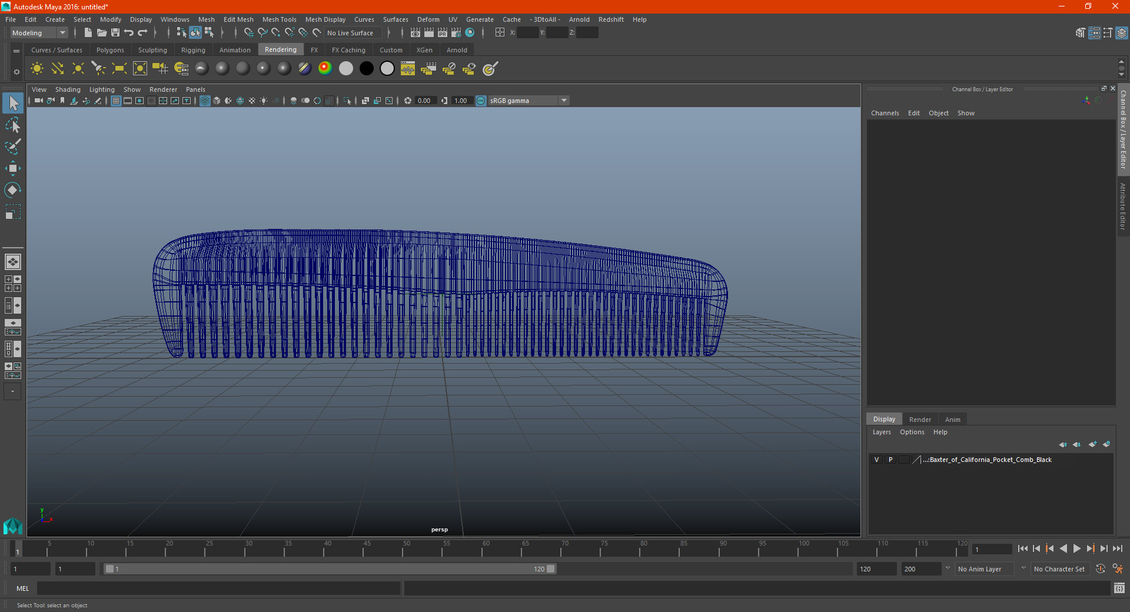Open the Layers menu in layer editor

click(881, 432)
